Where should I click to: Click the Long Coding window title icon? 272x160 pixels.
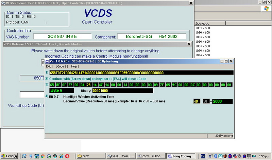(x=47, y=61)
